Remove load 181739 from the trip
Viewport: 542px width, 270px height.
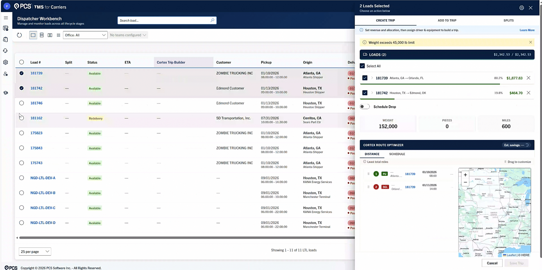coord(529,78)
